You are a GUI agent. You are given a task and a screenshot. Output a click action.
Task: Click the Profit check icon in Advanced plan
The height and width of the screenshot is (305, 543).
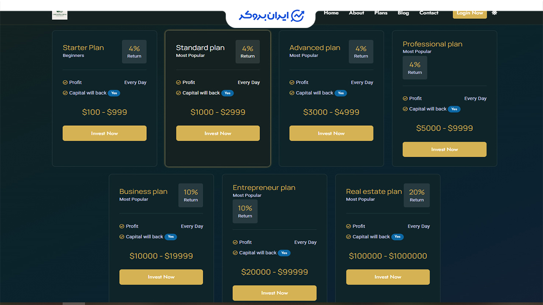292,83
